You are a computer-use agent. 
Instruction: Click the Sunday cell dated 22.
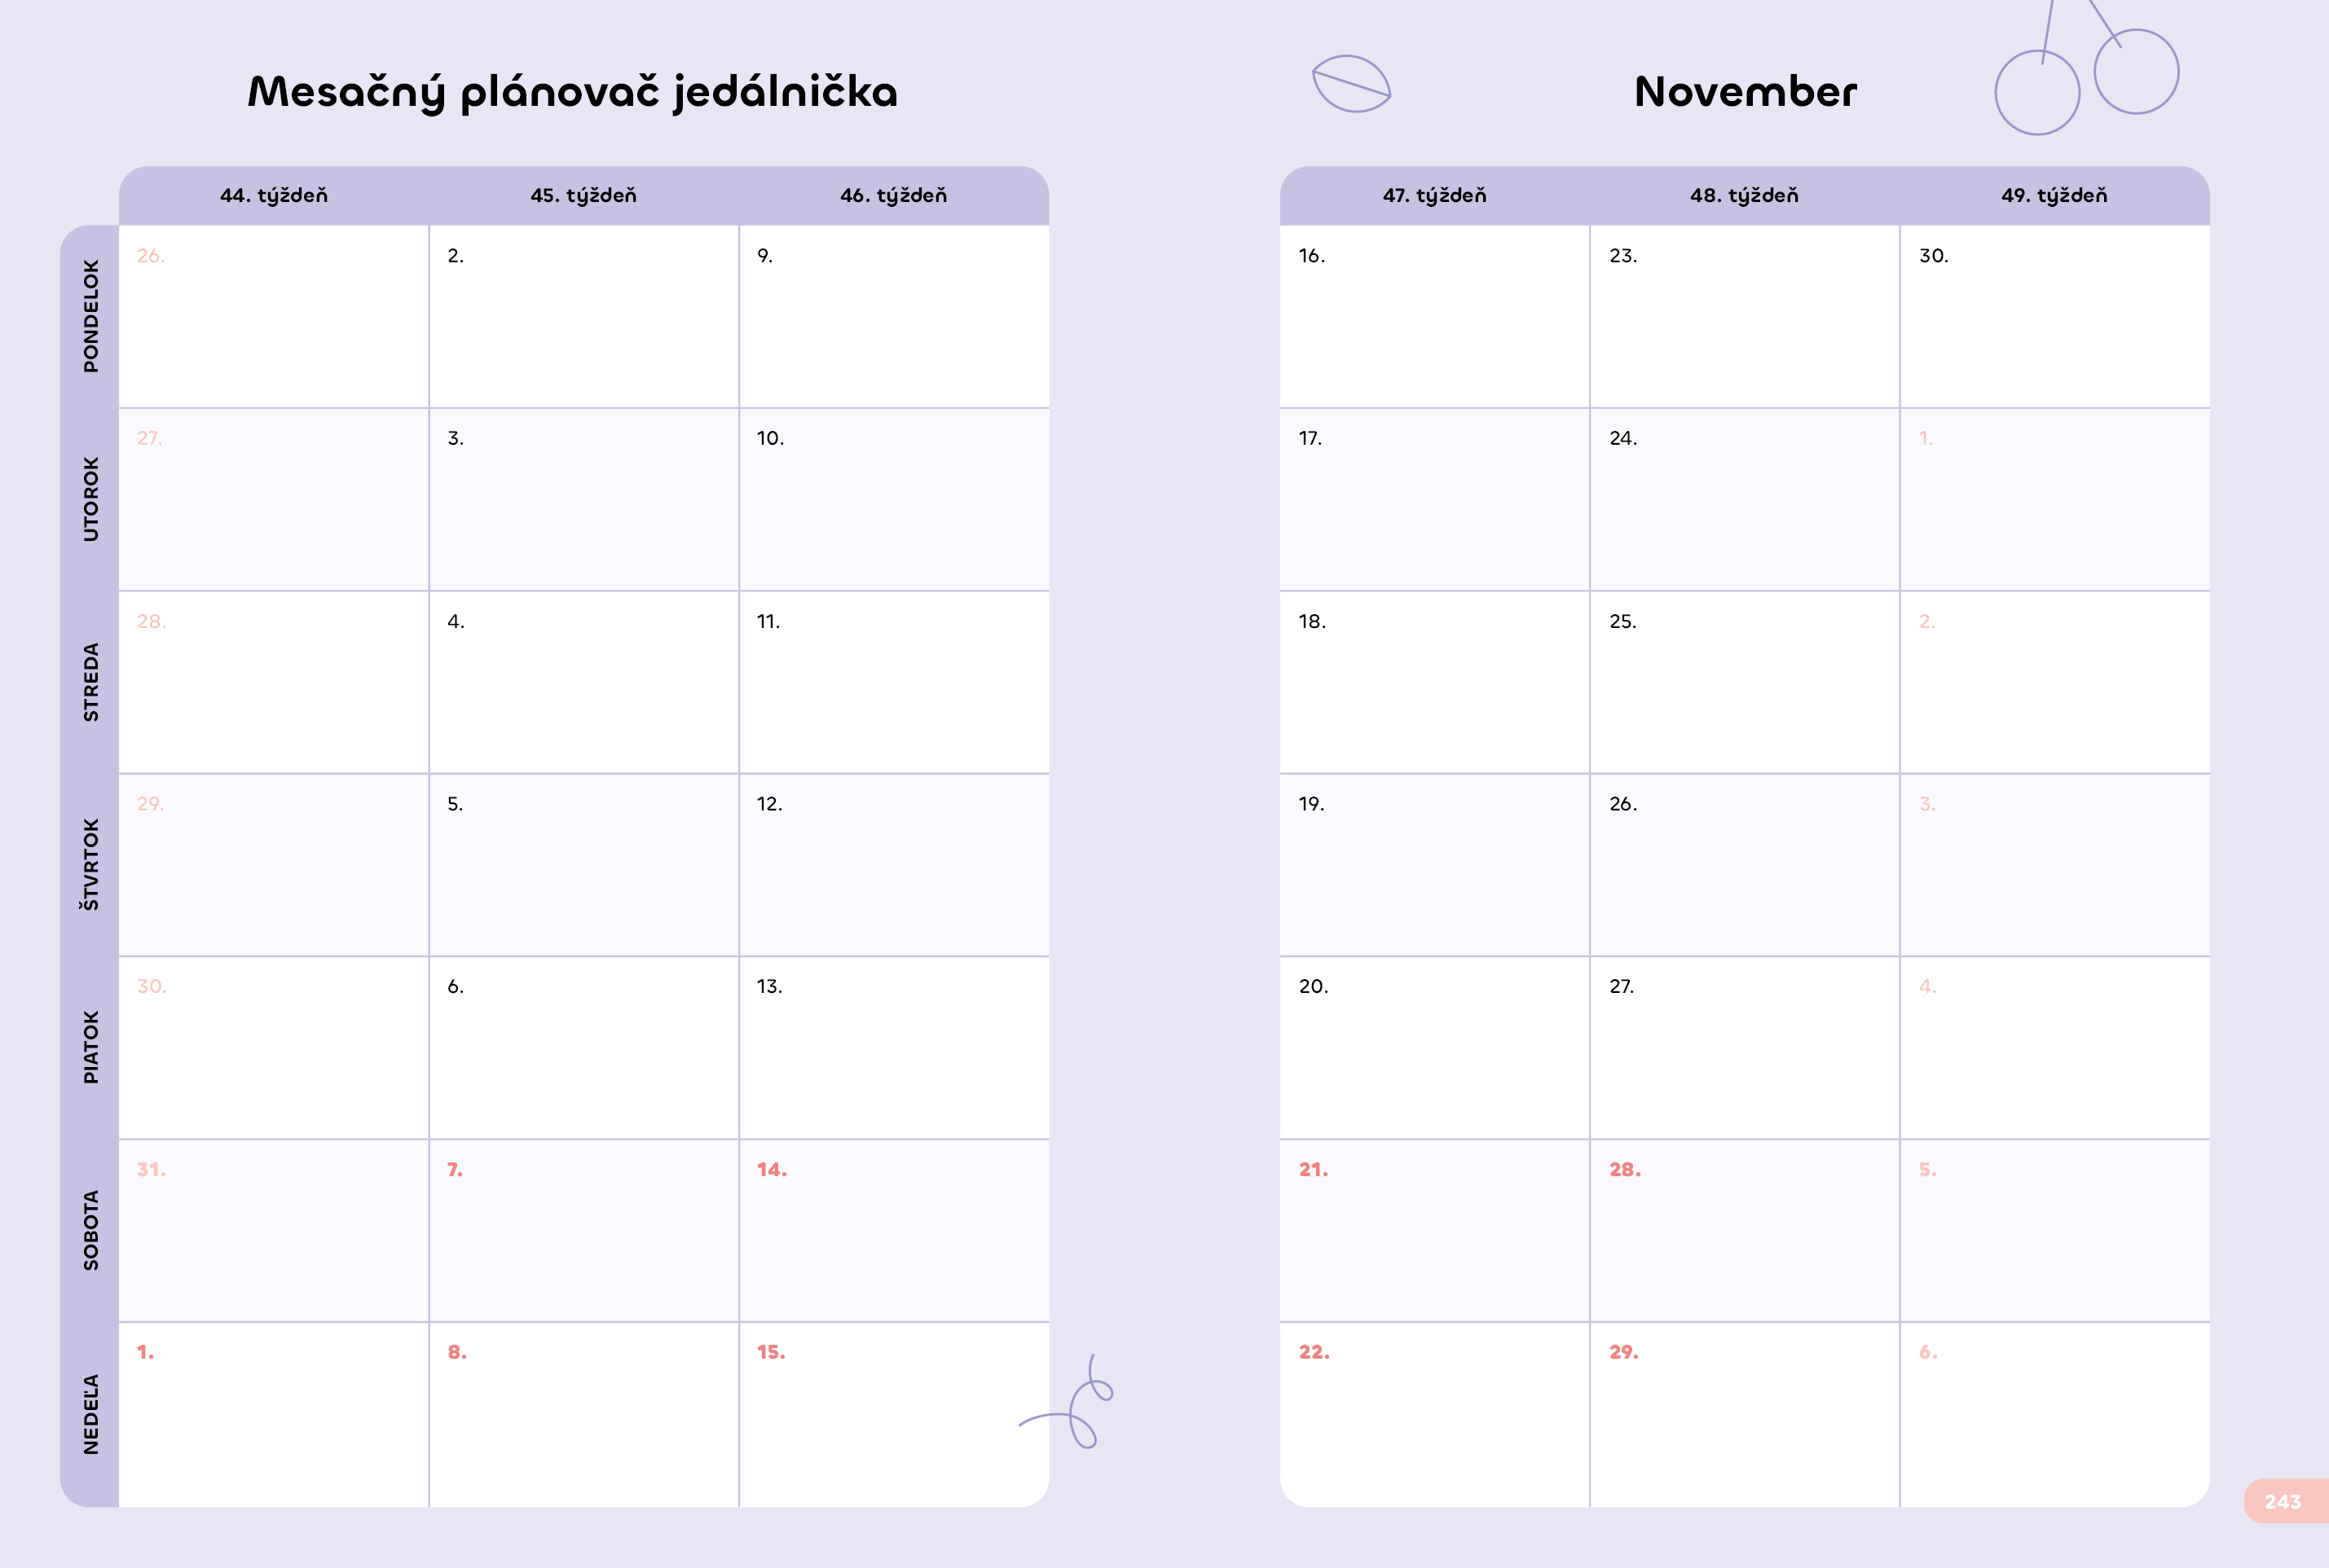tap(1434, 1414)
